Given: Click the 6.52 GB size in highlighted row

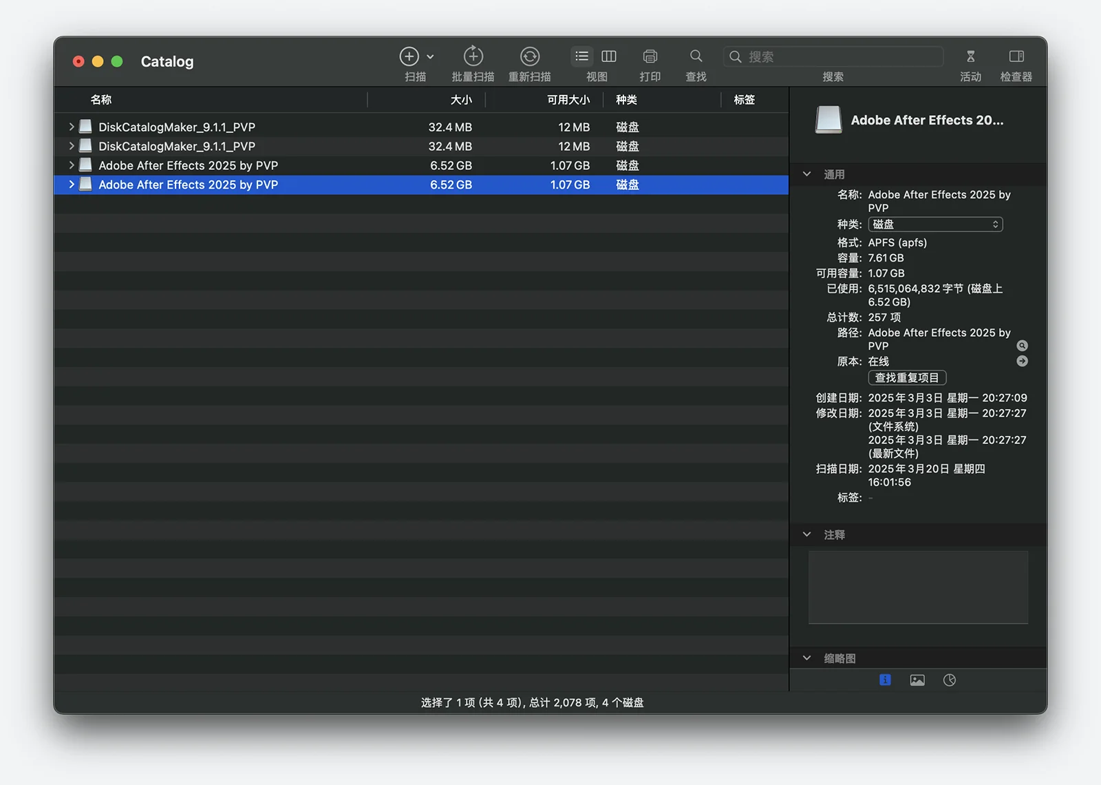Looking at the screenshot, I should (451, 185).
